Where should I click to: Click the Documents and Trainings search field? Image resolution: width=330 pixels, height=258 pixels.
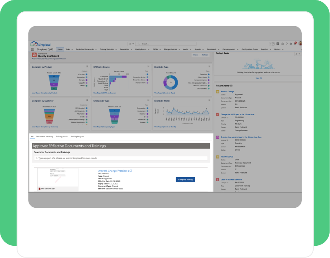pyautogui.click(x=121, y=158)
